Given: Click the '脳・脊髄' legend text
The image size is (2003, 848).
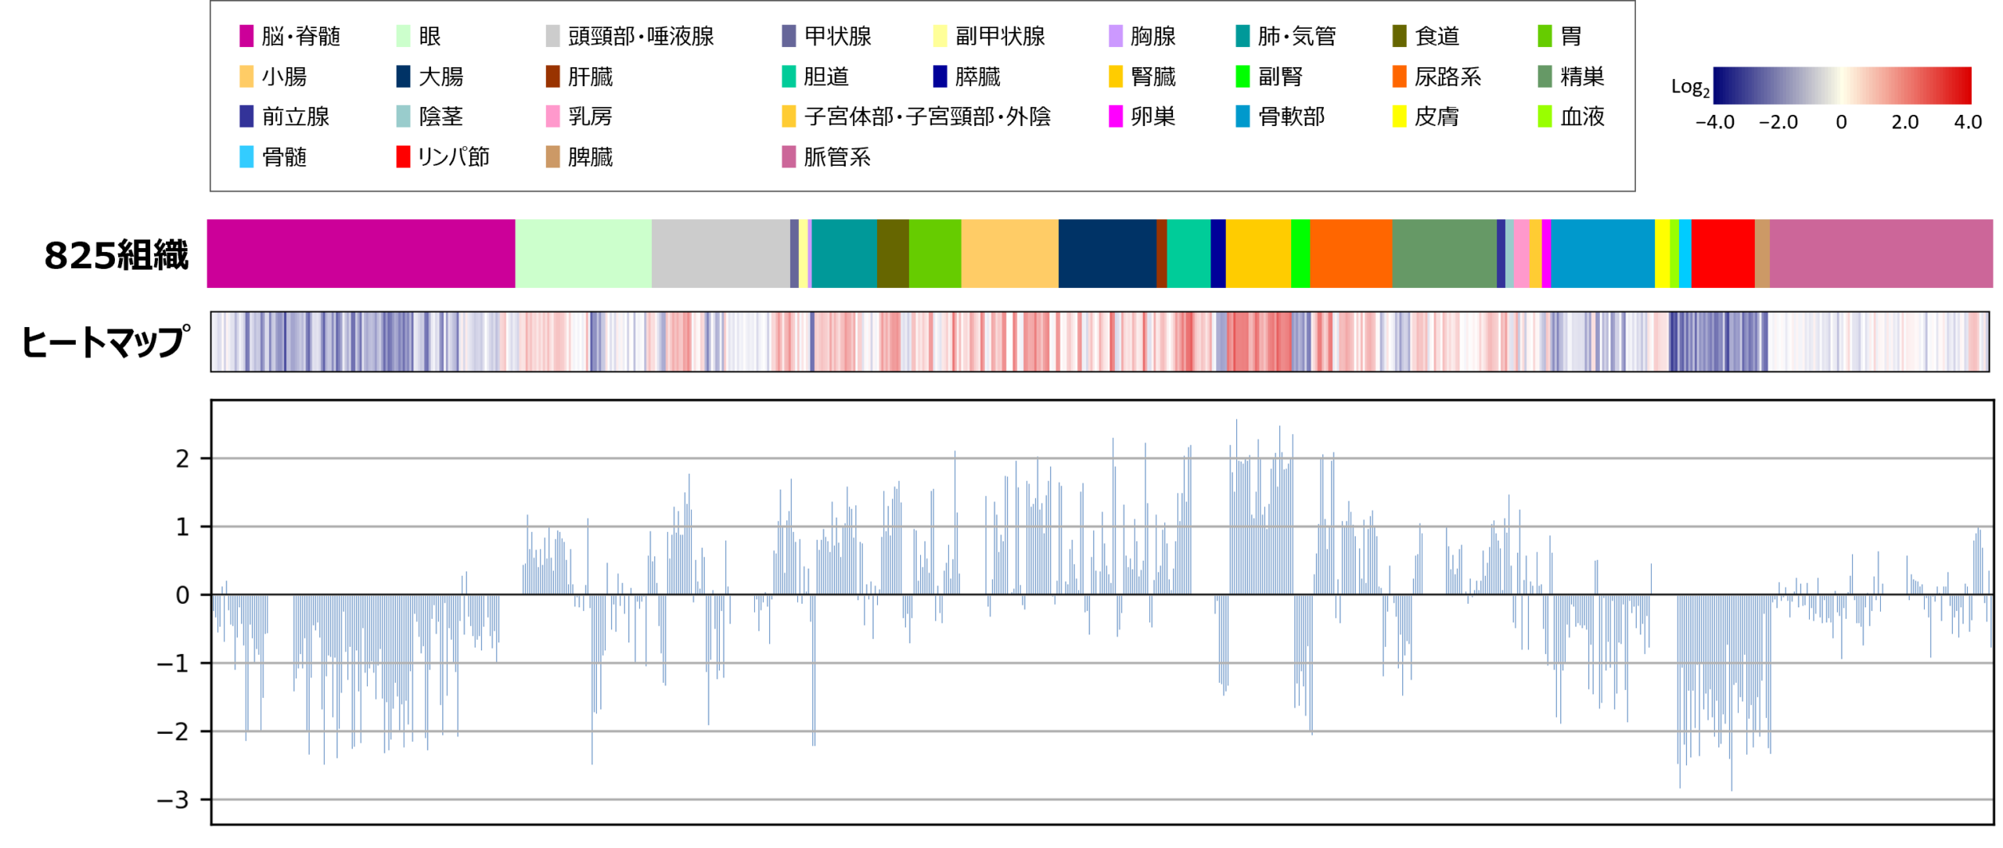Looking at the screenshot, I should pos(300,36).
